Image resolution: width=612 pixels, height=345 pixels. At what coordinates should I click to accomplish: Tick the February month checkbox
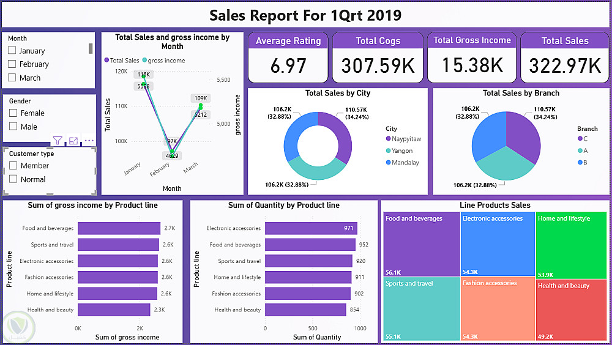12,64
